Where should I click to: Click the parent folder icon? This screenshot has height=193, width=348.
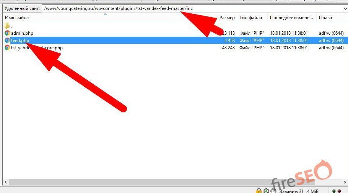tap(7, 26)
